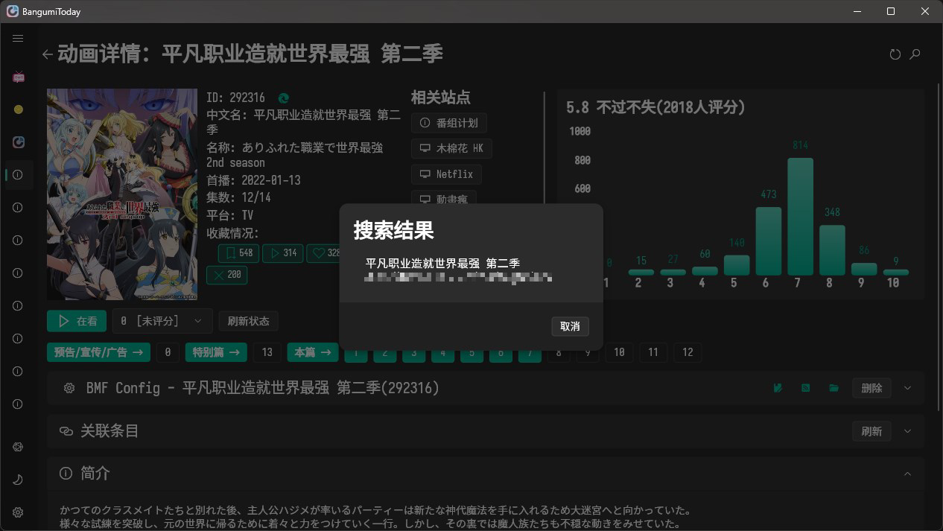Click the 0 count box after 预告/宣传/广告
The image size is (943, 531).
[168, 352]
